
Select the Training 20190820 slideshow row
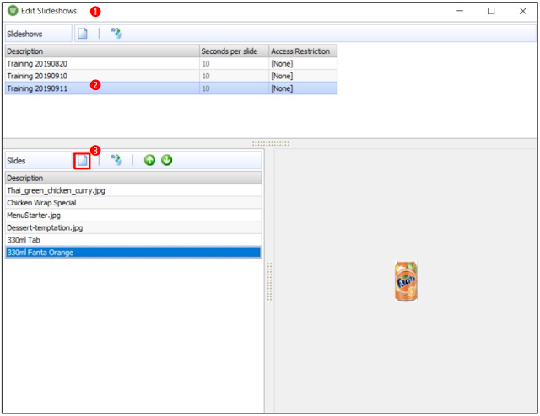coord(171,64)
